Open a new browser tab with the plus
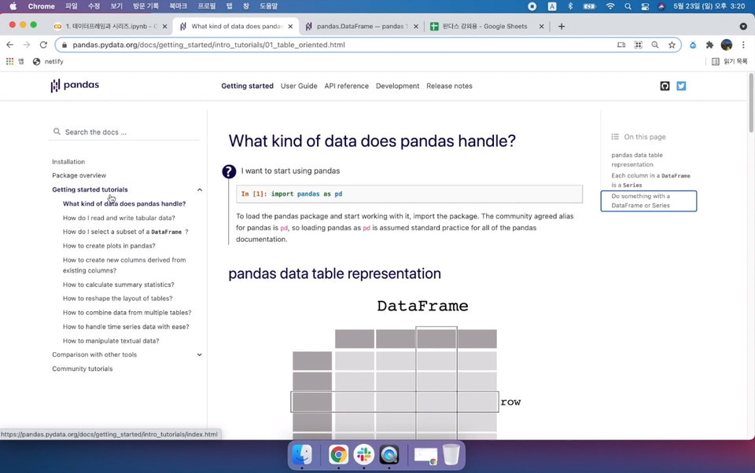The image size is (755, 473). 562,27
